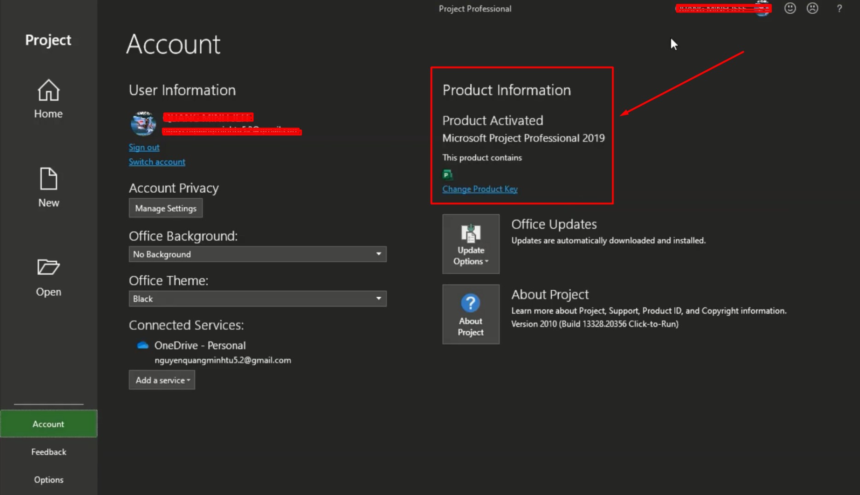Select the Account tab in sidebar
The width and height of the screenshot is (860, 495).
(x=48, y=424)
